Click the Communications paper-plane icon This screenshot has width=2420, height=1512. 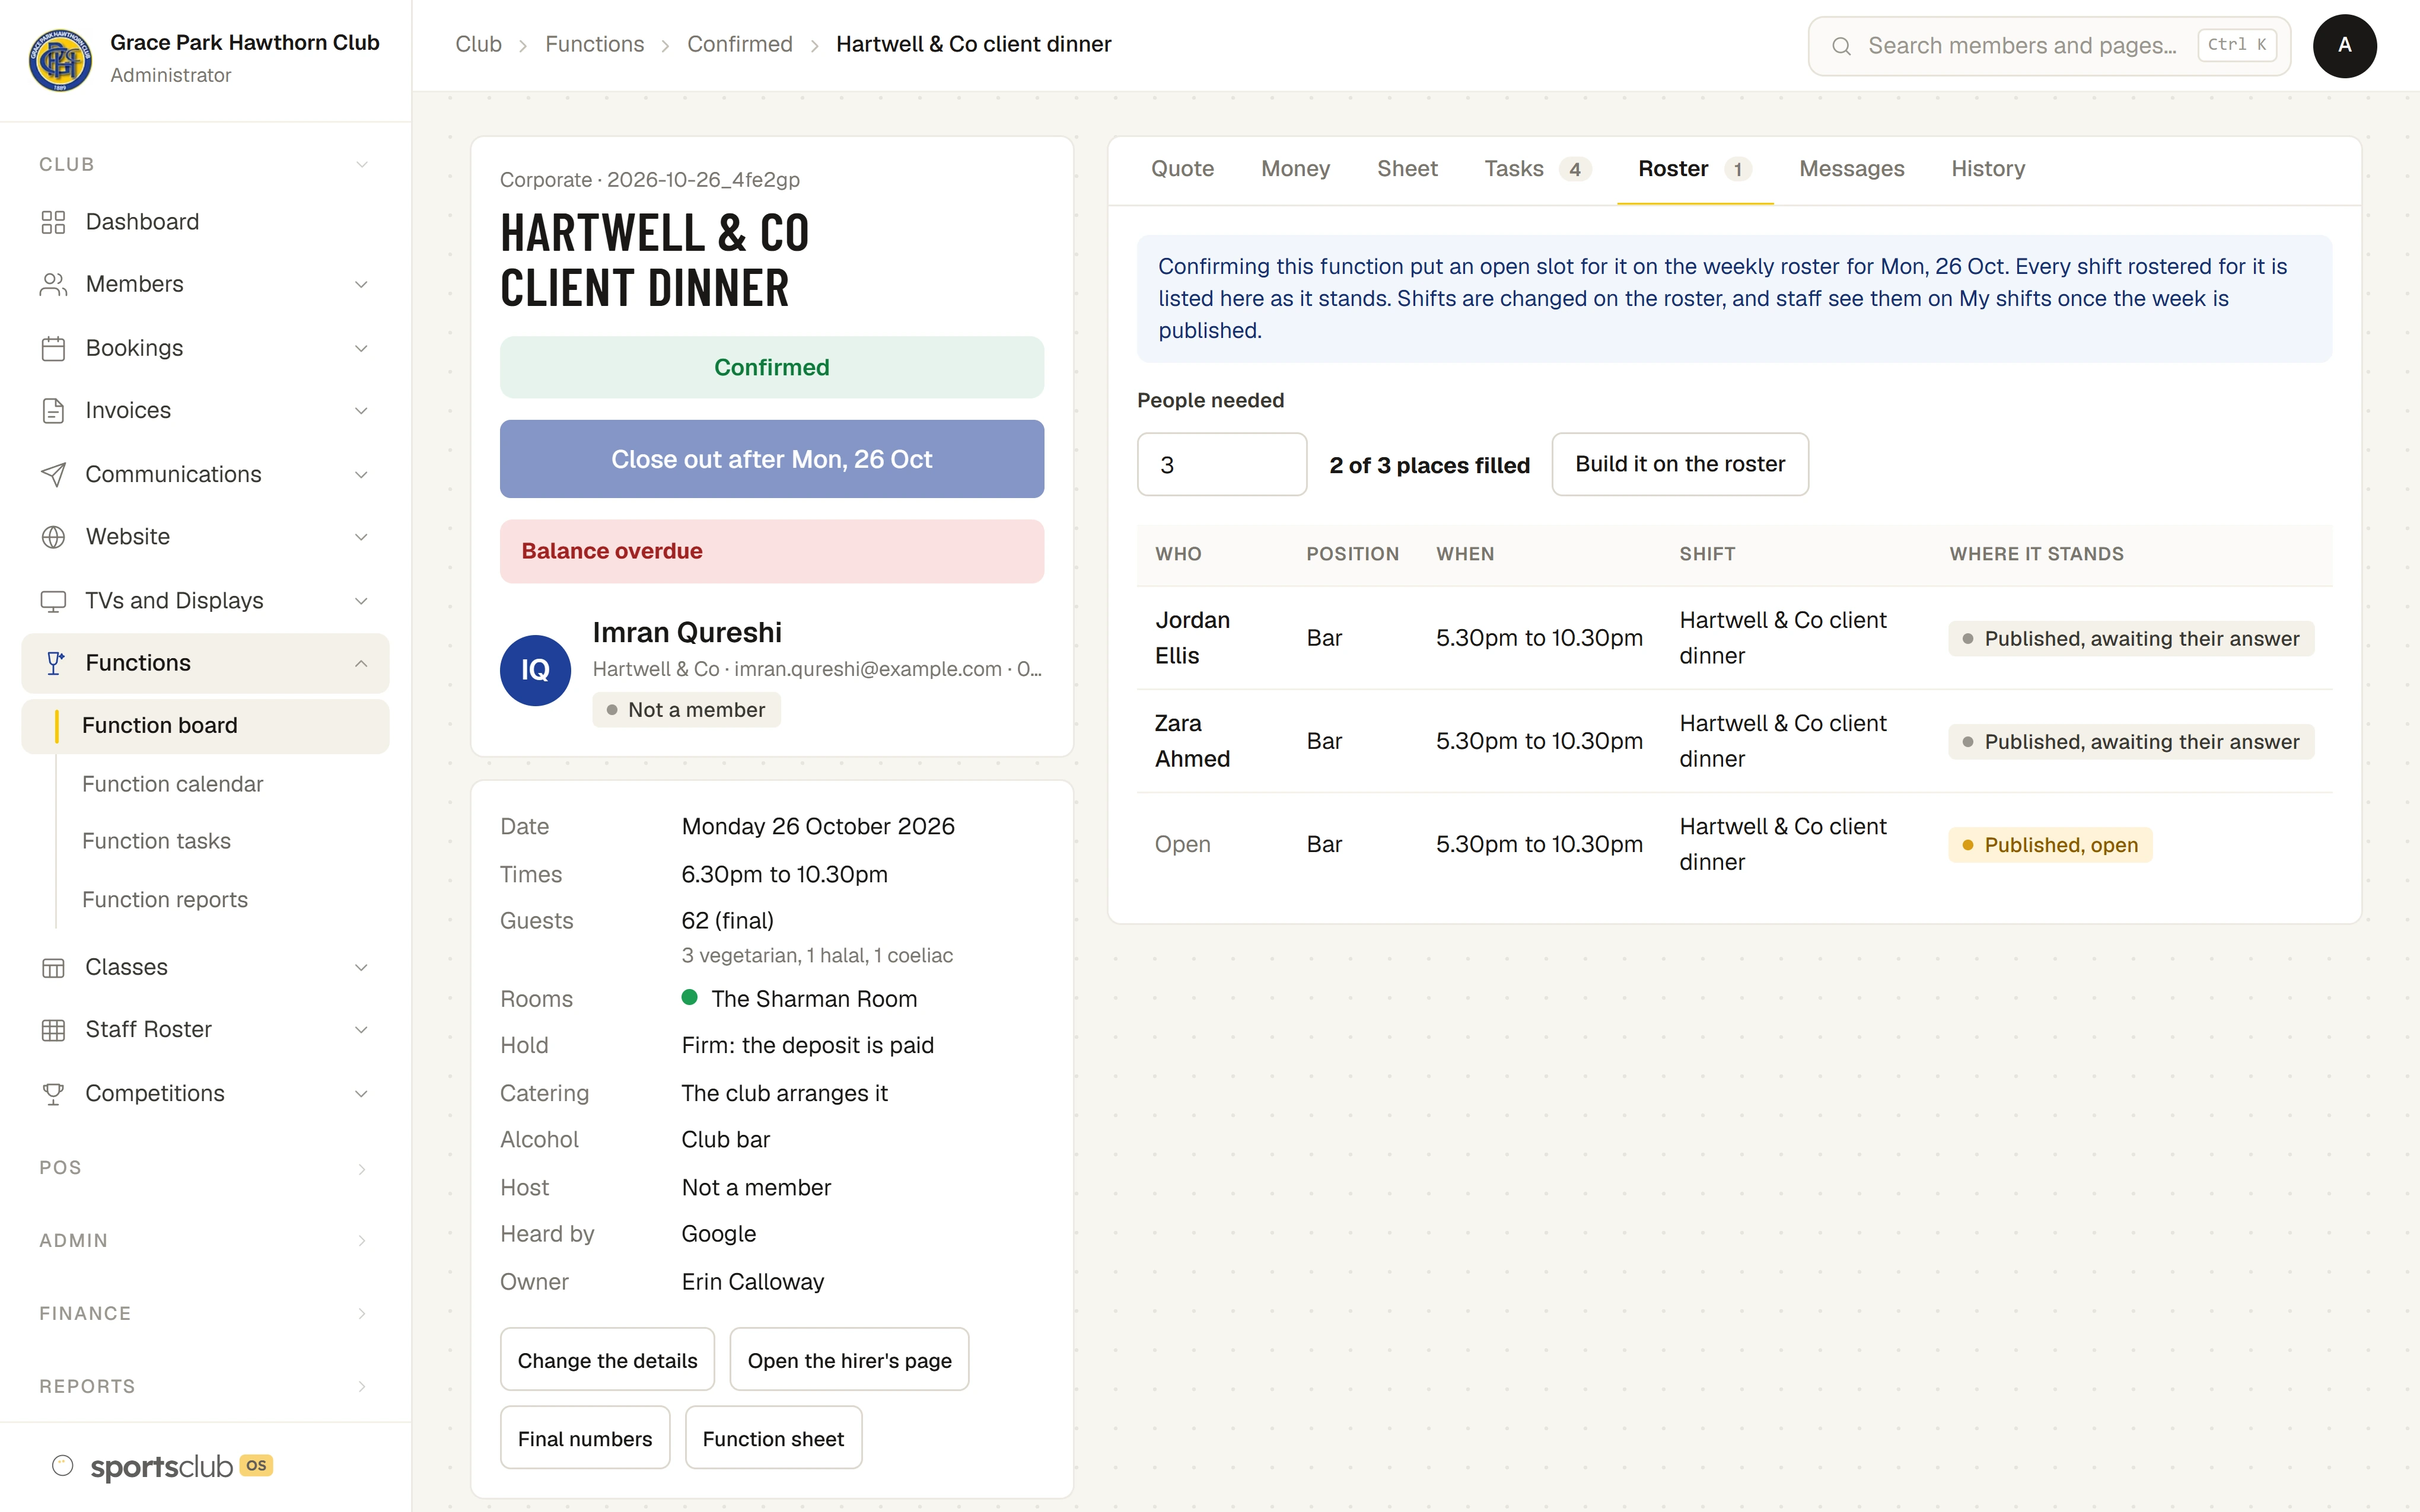pyautogui.click(x=53, y=474)
